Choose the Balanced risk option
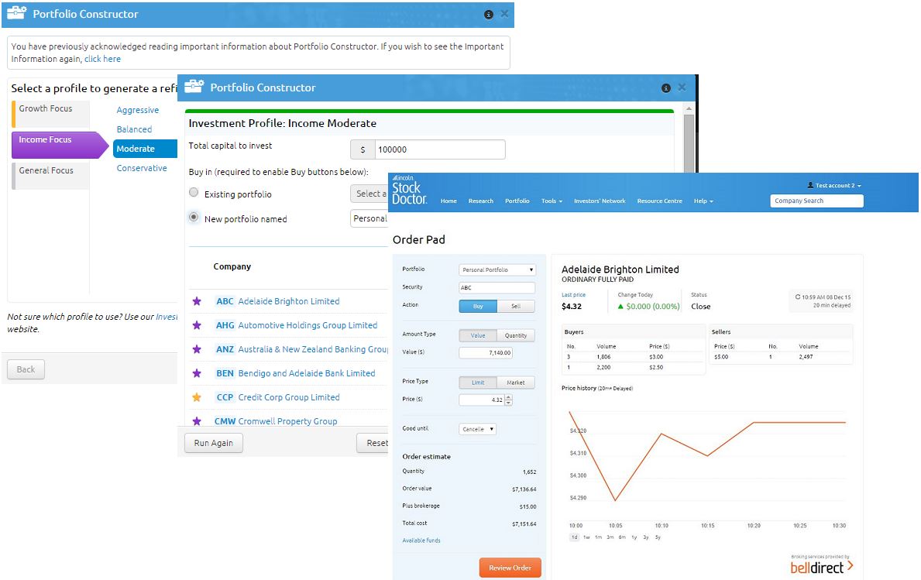Viewport: 921px width, 580px height. click(134, 129)
